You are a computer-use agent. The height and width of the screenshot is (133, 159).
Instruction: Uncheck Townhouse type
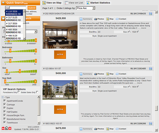(5, 122)
